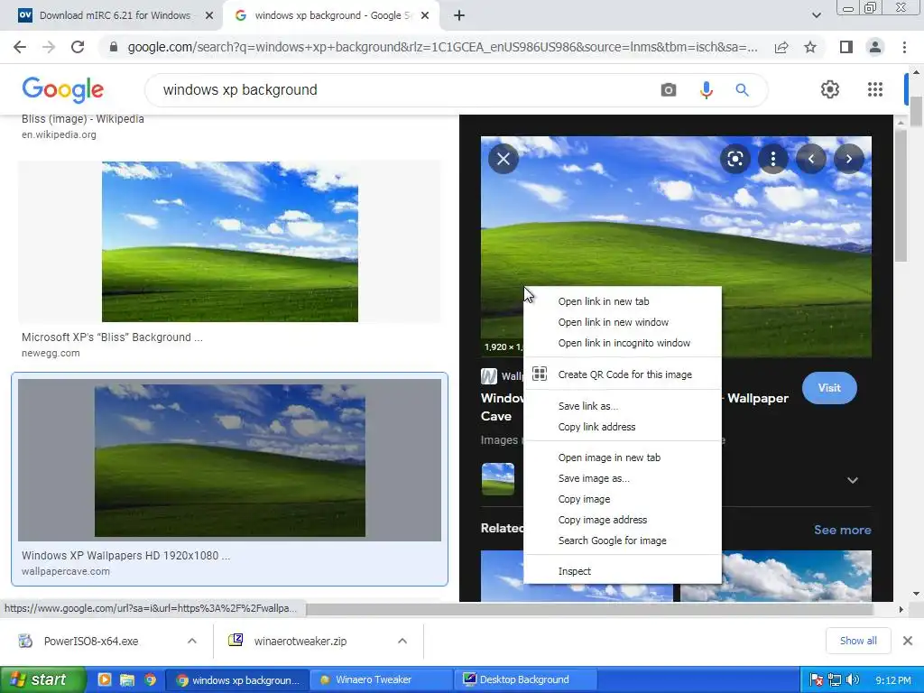Select Copy image from context menu
The width and height of the screenshot is (924, 693).
click(x=623, y=499)
